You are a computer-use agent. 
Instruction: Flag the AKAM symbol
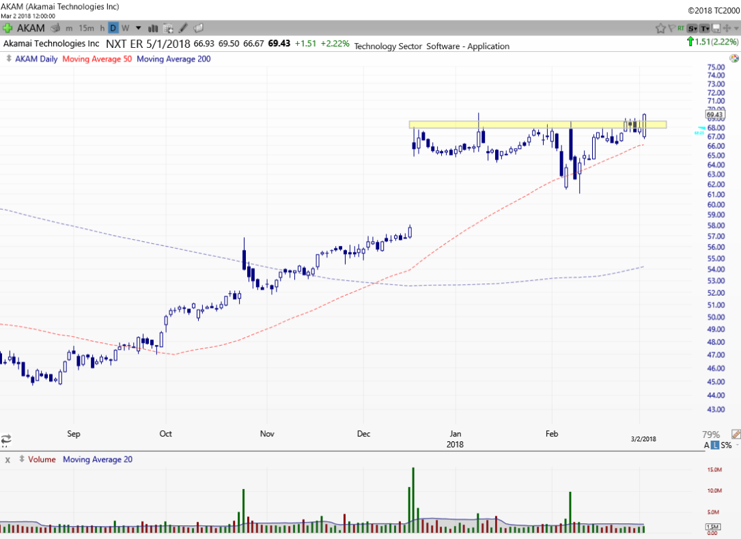click(x=672, y=28)
